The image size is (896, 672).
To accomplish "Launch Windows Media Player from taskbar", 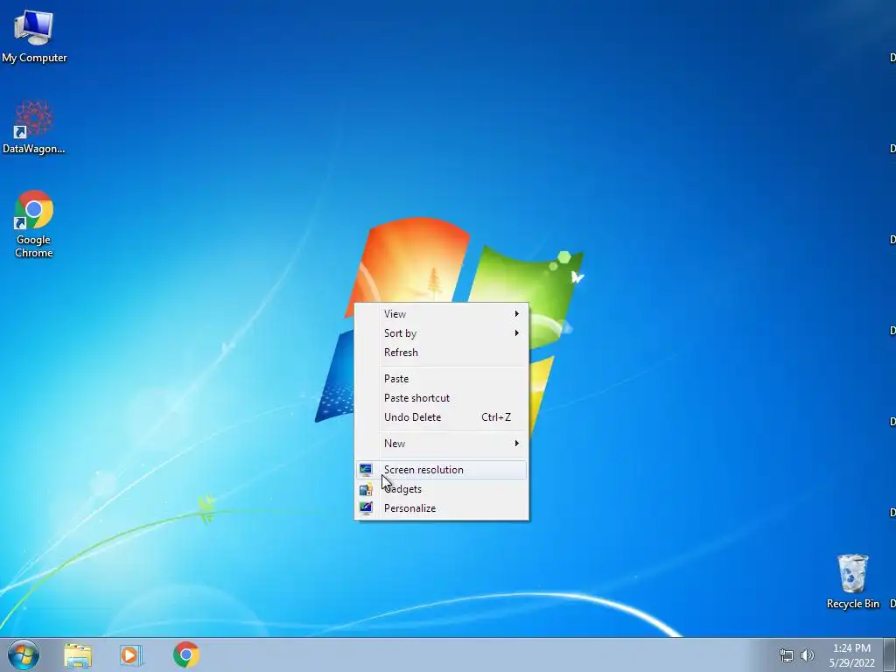I will pos(131,655).
